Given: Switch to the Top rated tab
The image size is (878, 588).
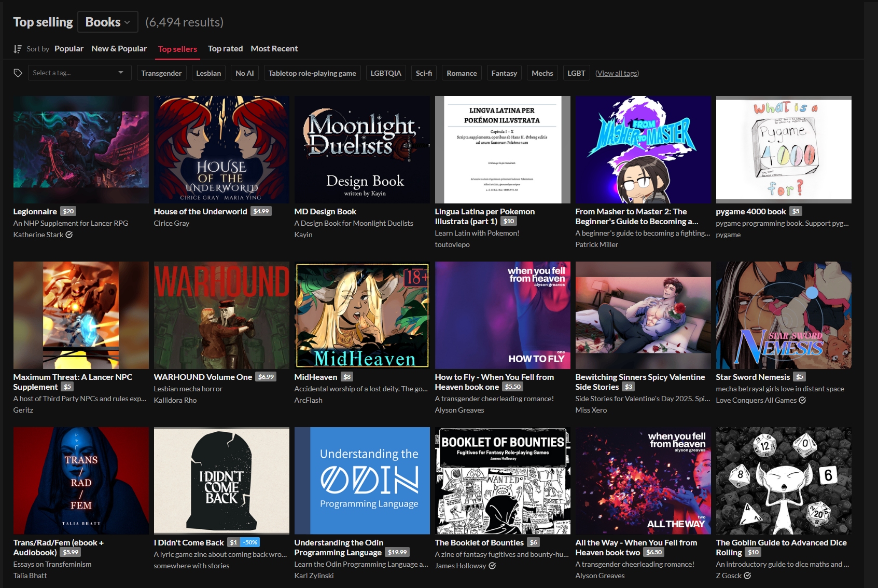Looking at the screenshot, I should (x=225, y=49).
